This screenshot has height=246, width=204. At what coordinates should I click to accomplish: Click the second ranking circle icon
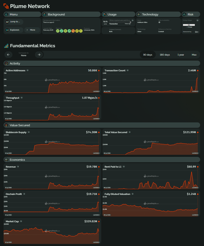coord(62,31)
